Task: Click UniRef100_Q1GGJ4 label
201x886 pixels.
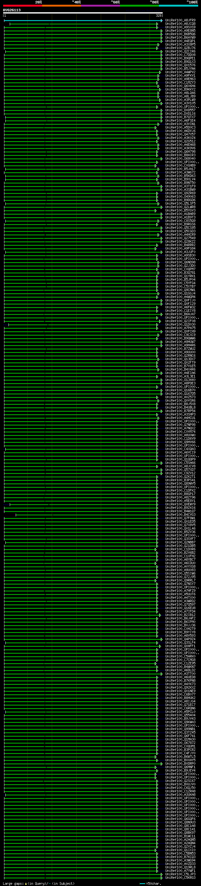Action: point(180,293)
